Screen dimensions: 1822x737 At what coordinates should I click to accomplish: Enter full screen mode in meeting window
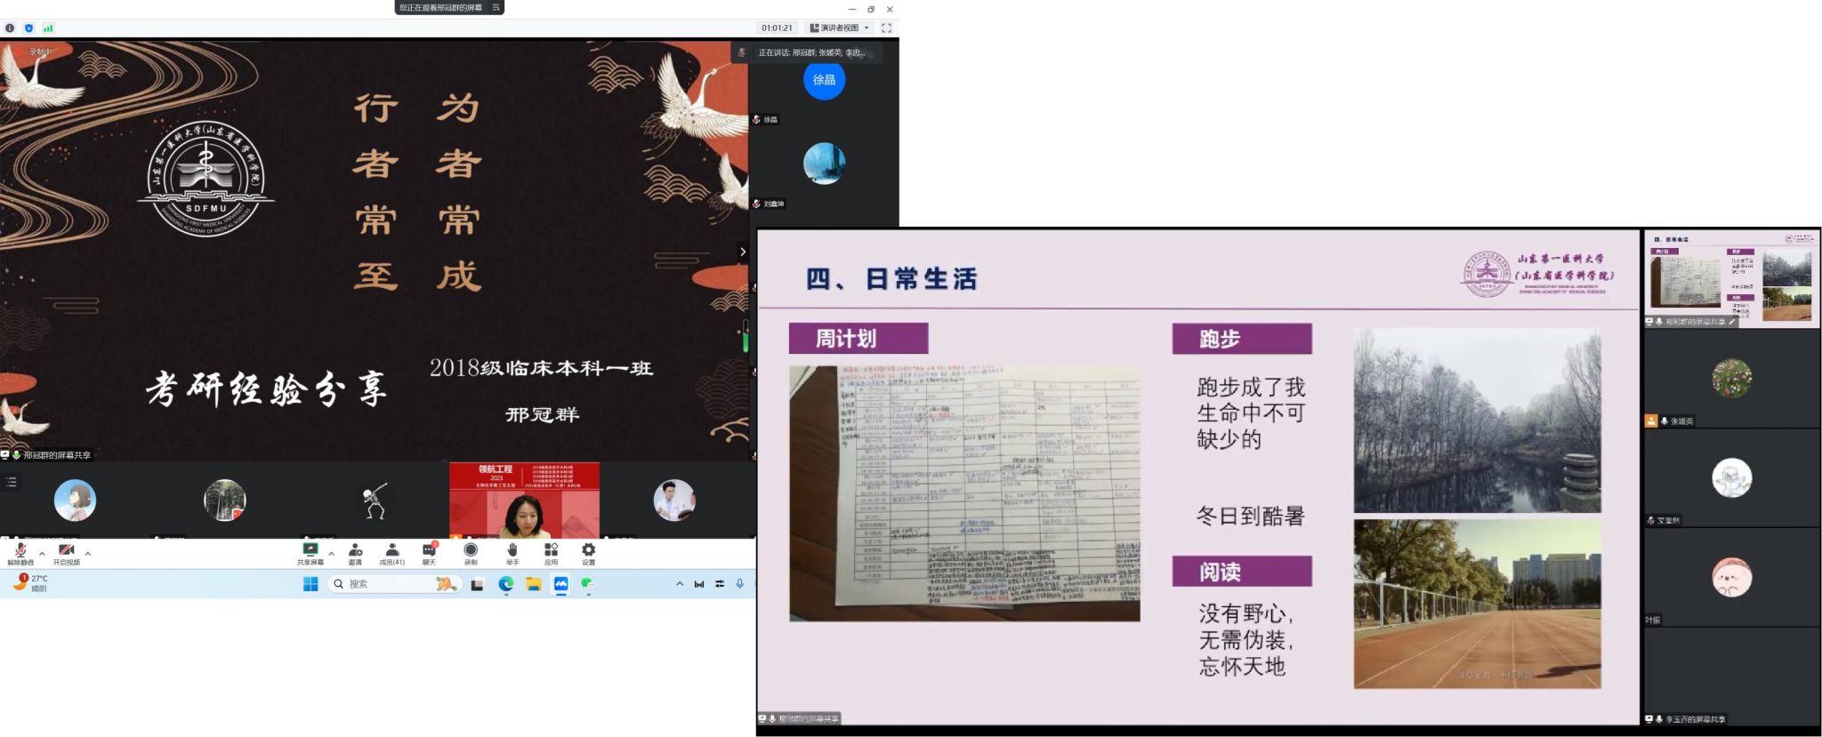886,28
